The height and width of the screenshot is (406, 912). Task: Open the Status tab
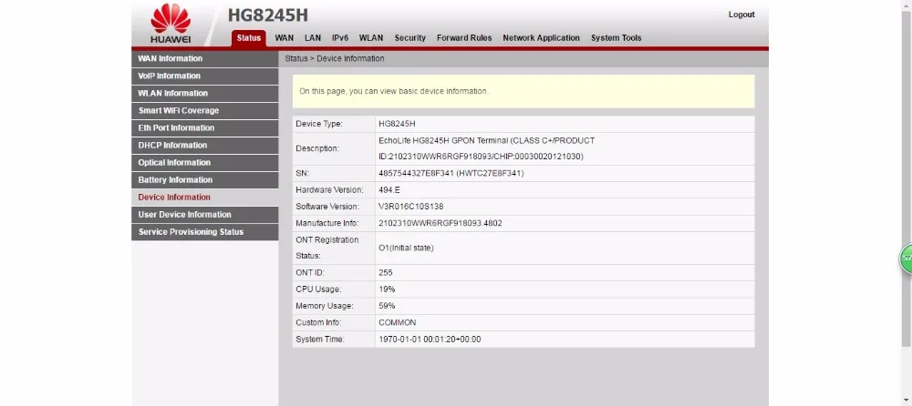click(x=249, y=37)
